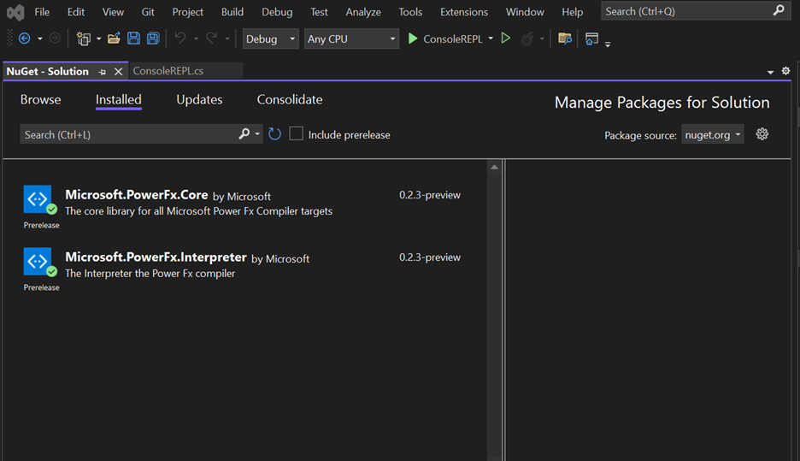Open the navigate backward history dropdown
Screen dimensions: 800x461
point(40,38)
